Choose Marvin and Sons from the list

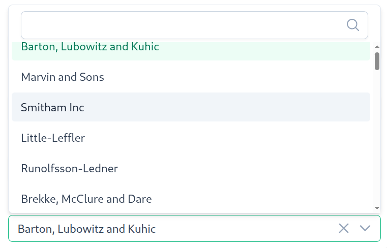191,77
